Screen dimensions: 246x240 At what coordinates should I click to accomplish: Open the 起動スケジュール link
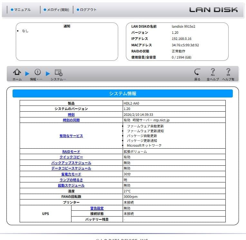click(71, 185)
